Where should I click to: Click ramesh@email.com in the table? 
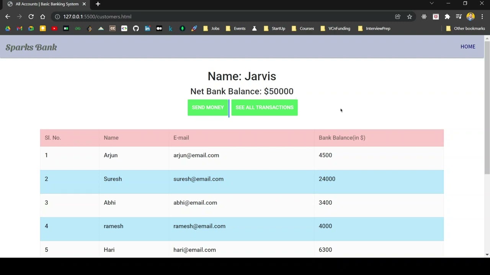(199, 226)
